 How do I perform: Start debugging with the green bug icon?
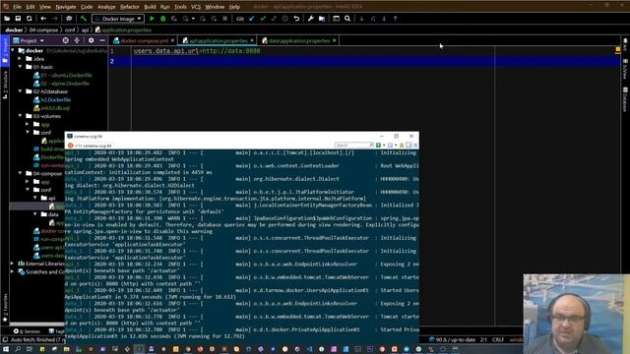pyautogui.click(x=163, y=19)
